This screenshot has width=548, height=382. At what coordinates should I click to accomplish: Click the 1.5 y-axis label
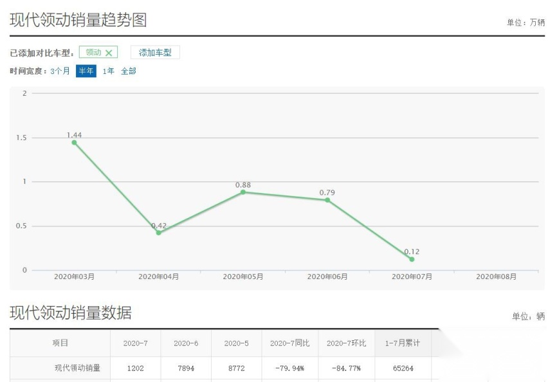coord(21,138)
